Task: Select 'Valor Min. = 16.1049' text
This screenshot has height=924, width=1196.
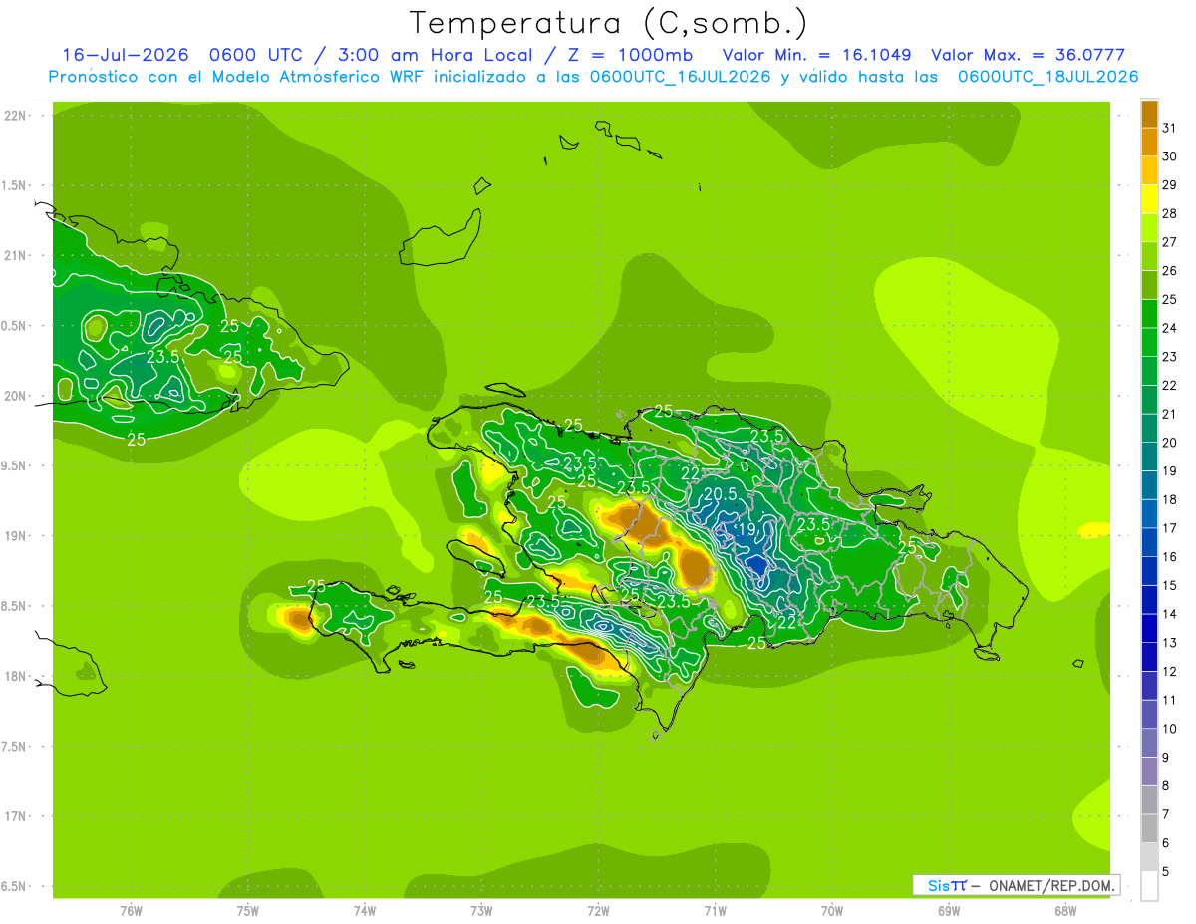Action: pyautogui.click(x=816, y=55)
